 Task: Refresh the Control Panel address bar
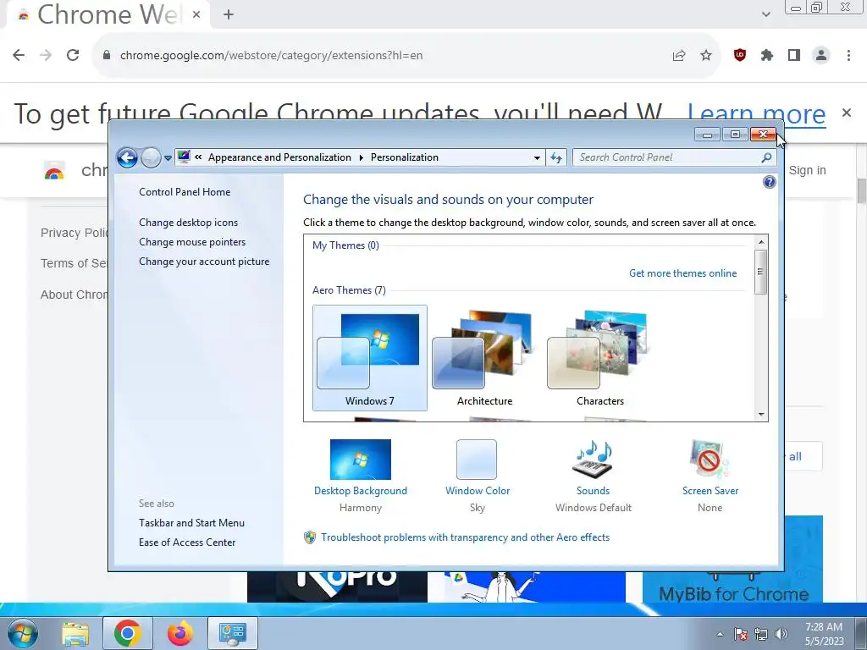(556, 157)
